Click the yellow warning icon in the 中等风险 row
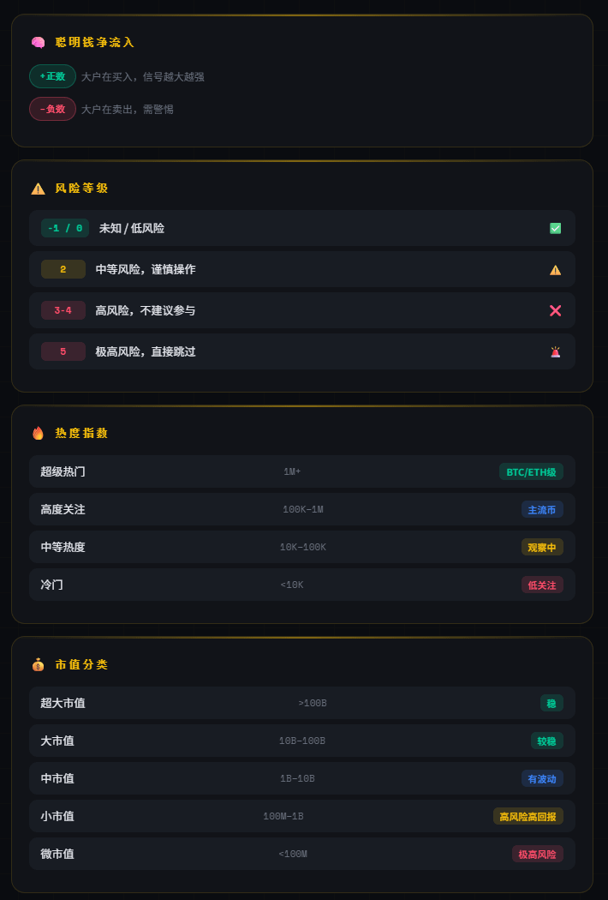The width and height of the screenshot is (608, 900). (x=555, y=270)
